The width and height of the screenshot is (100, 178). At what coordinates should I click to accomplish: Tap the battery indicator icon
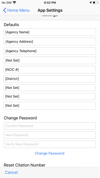pyautogui.click(x=96, y=3)
